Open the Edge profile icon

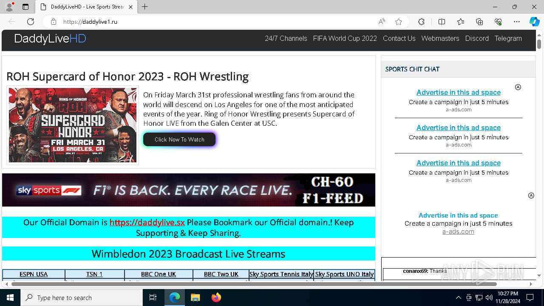tap(9, 7)
